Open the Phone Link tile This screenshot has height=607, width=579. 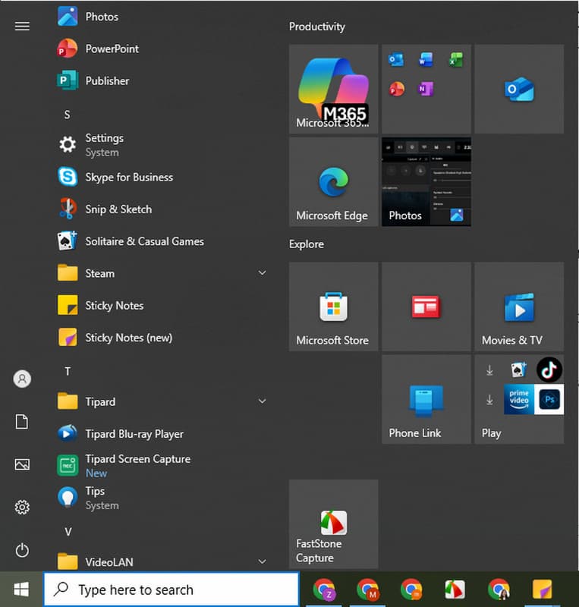coord(426,400)
